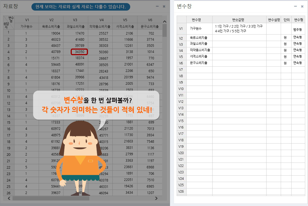Grab the data table vertical scrollbar thumb

[x=165, y=30]
